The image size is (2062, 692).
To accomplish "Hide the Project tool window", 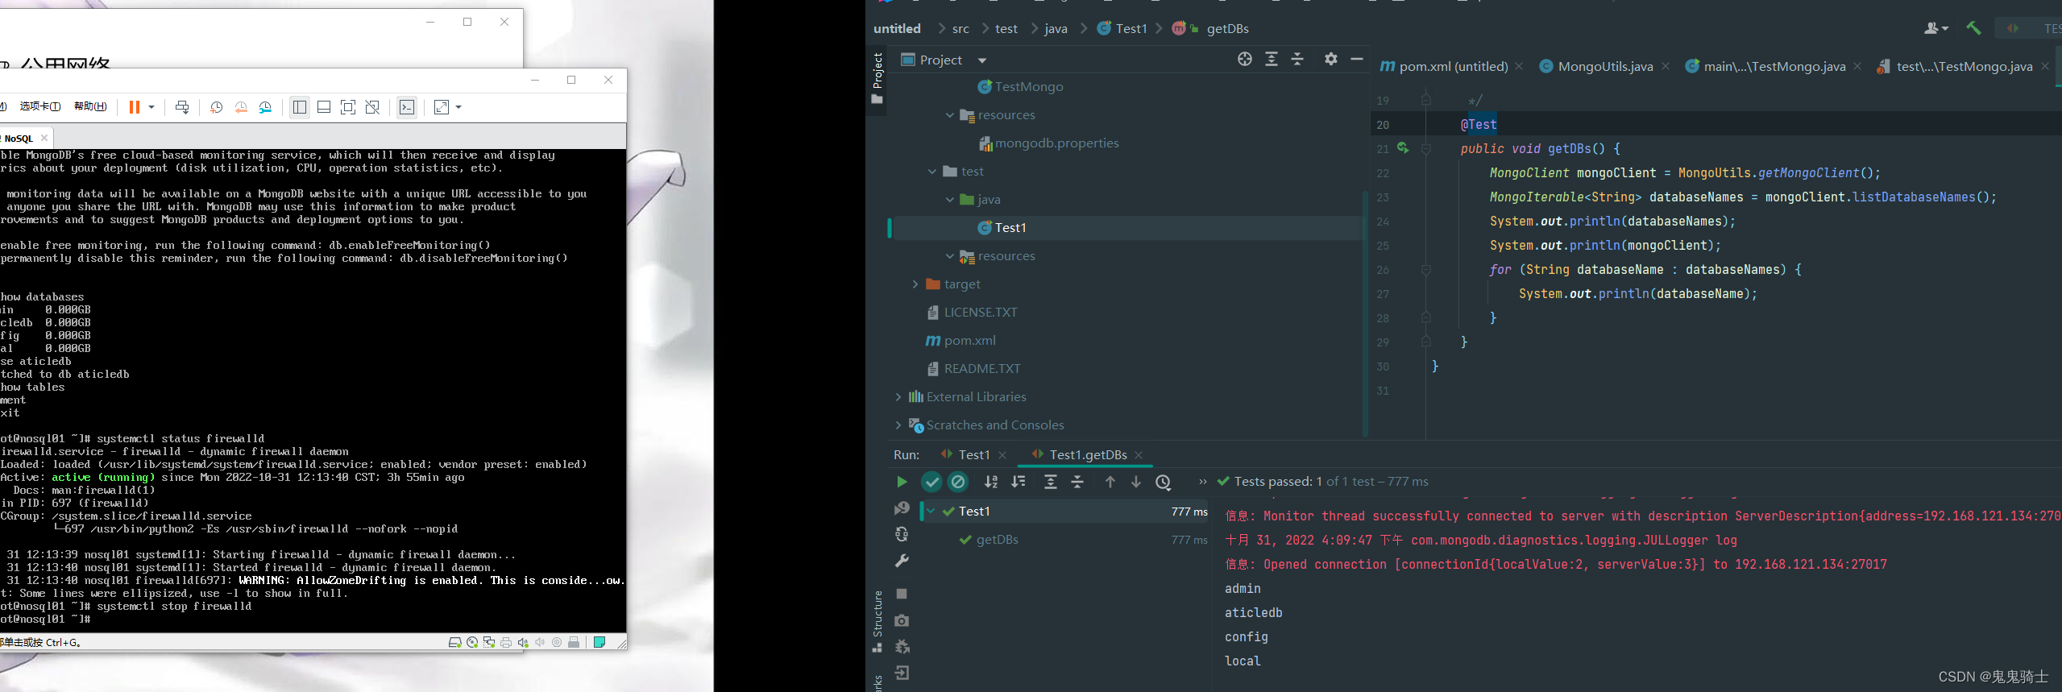I will click(1357, 59).
